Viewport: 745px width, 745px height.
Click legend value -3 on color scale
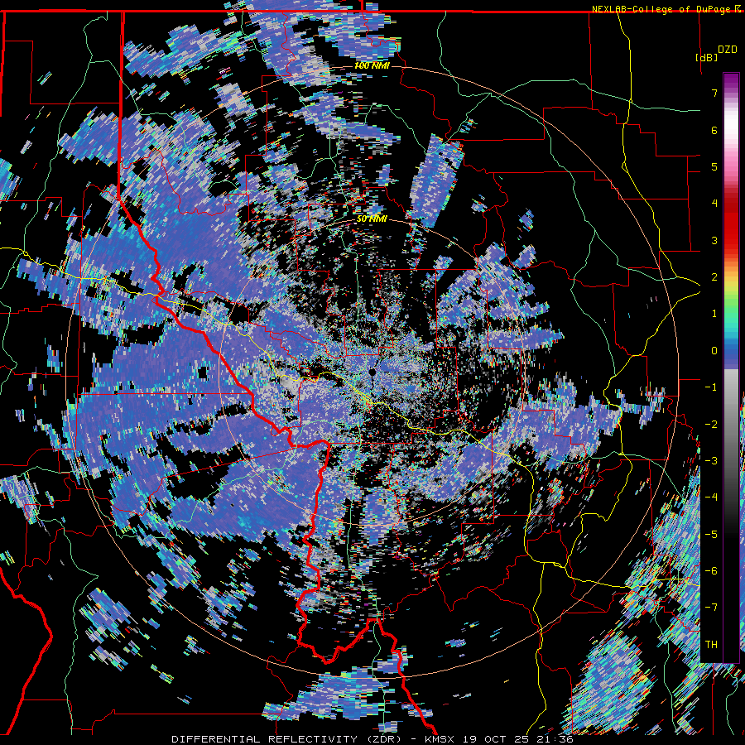tap(711, 461)
